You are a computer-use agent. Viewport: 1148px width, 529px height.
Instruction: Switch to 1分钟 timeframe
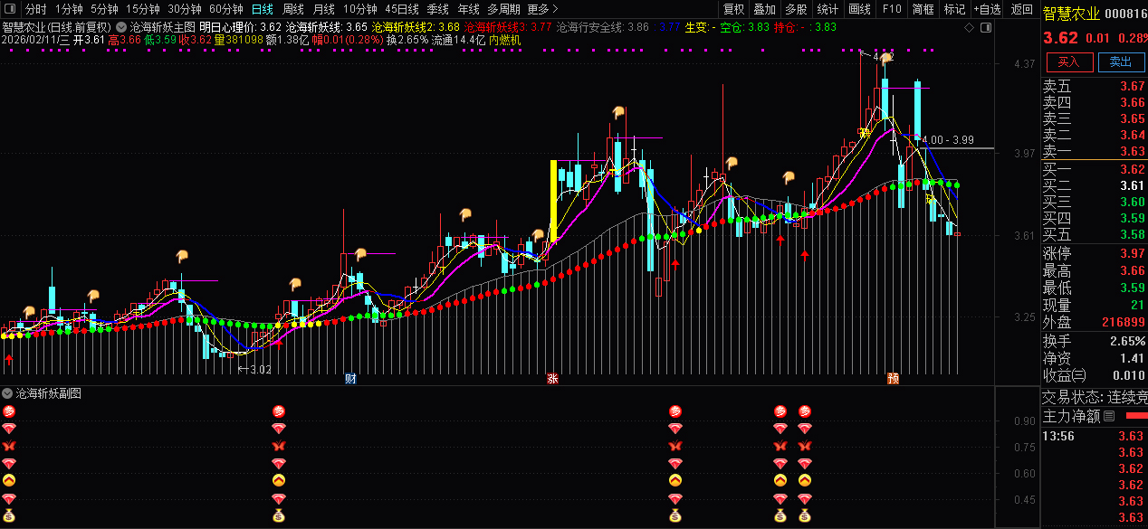69,9
